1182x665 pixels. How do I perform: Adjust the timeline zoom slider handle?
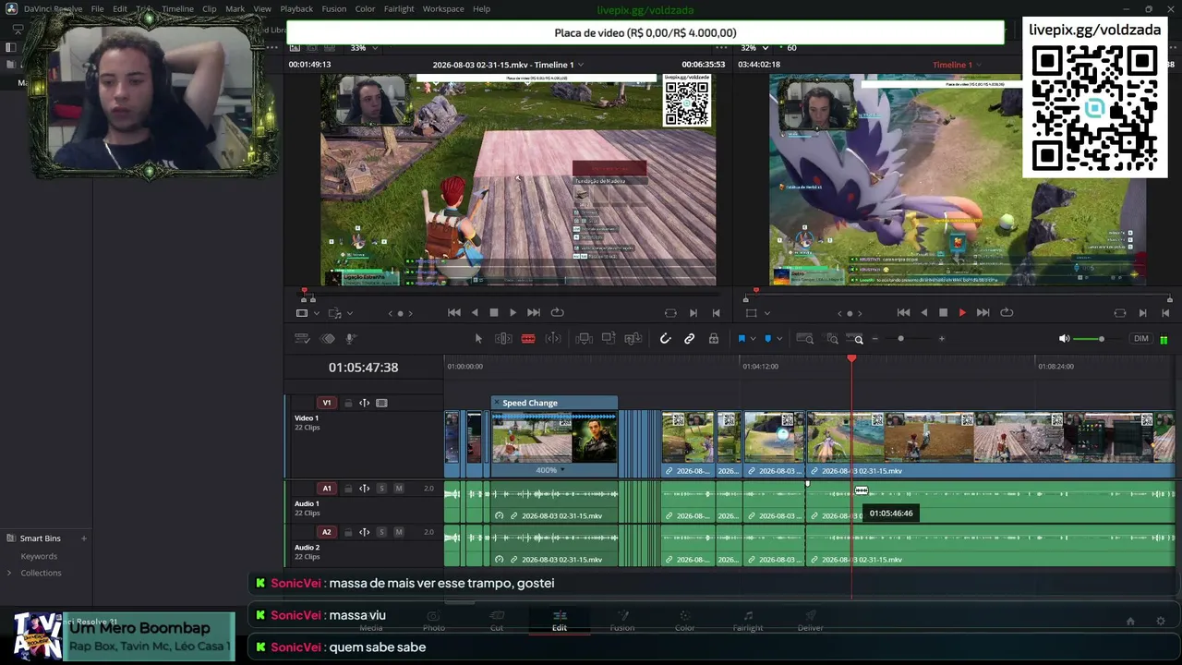(901, 339)
